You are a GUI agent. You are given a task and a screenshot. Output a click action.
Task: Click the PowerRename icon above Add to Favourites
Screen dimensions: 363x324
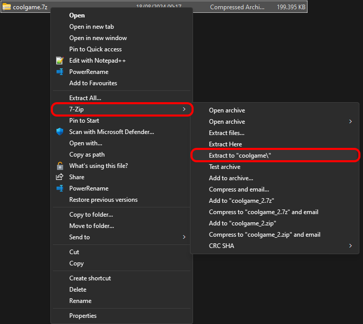point(60,72)
